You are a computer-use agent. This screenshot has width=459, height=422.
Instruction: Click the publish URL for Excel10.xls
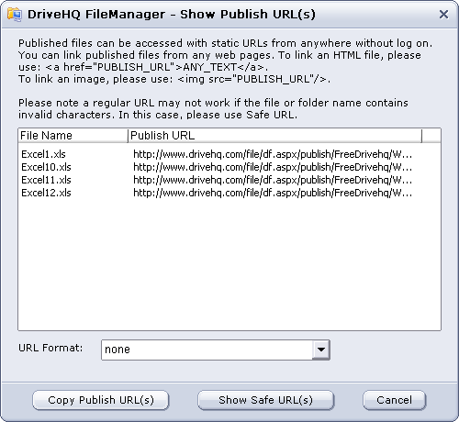[273, 167]
